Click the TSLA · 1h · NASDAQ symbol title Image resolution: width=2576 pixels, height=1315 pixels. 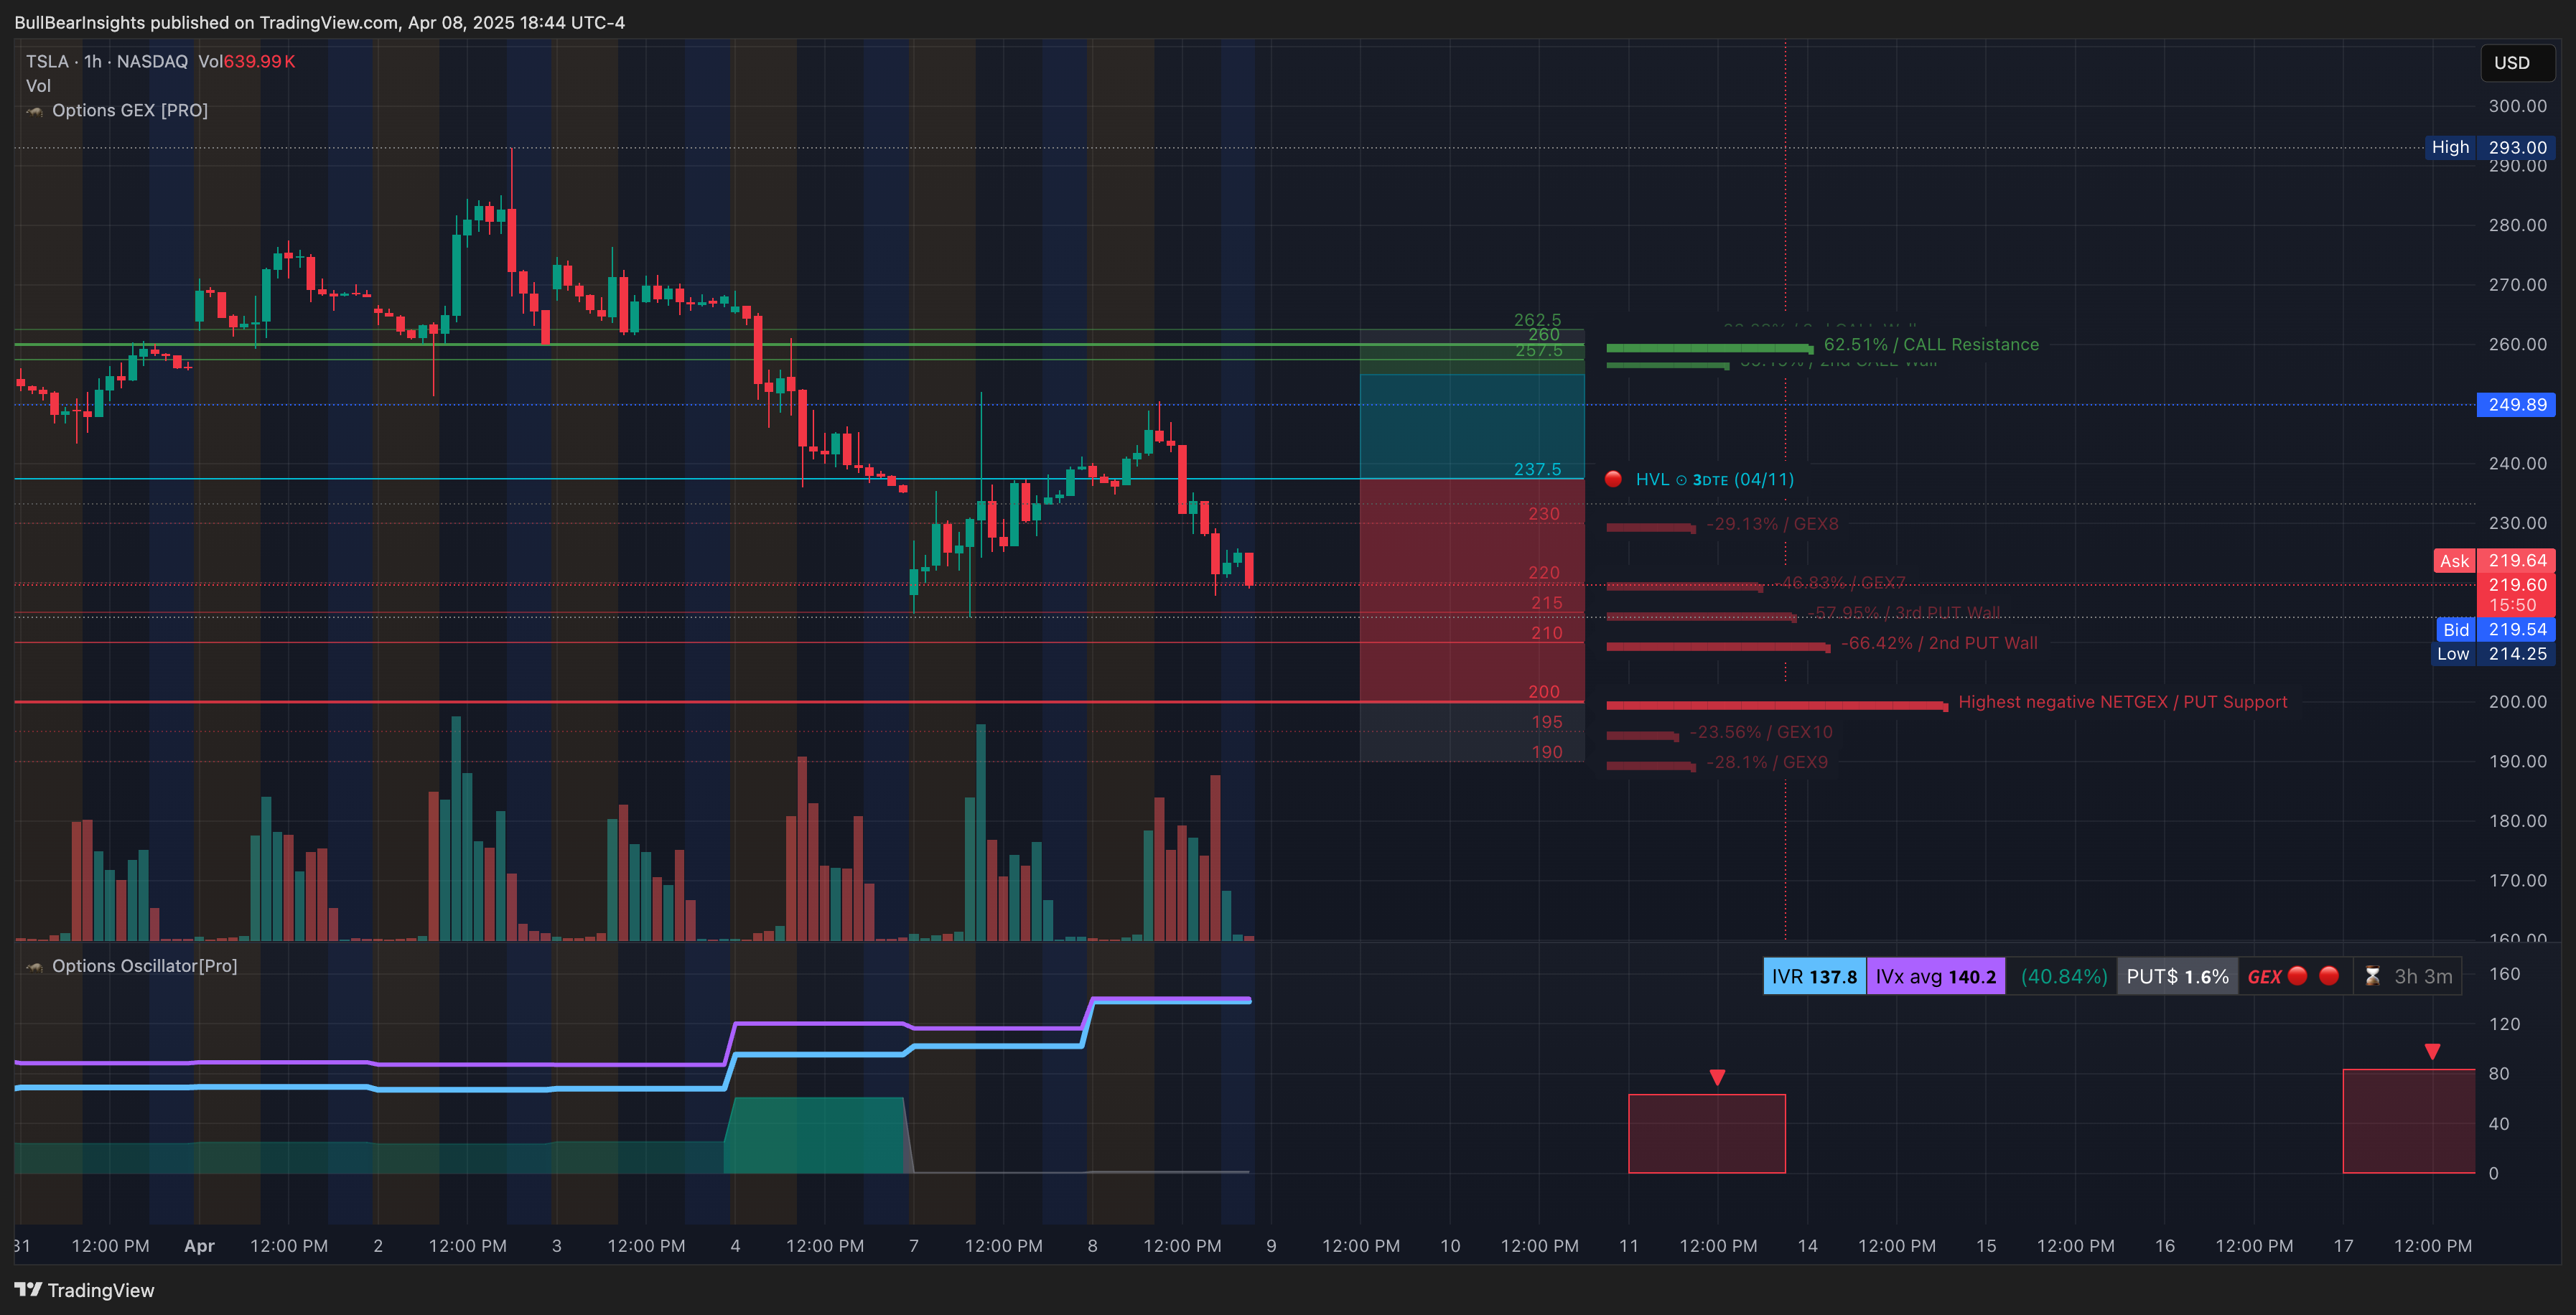point(107,62)
